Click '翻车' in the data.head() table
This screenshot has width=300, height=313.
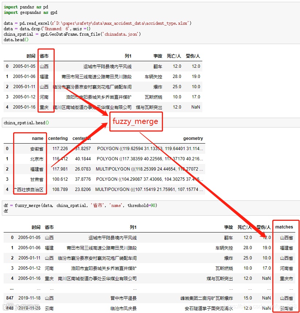coord(157,66)
